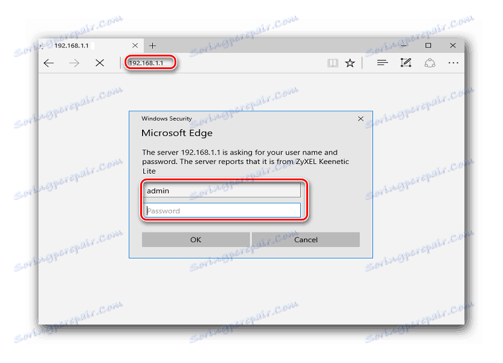The image size is (503, 363).
Task: Open reading view book icon
Action: click(x=333, y=63)
